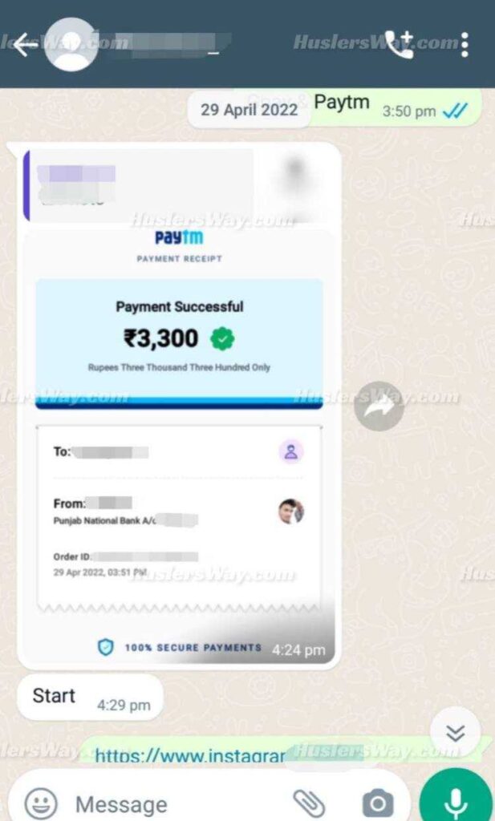Image resolution: width=495 pixels, height=821 pixels.
Task: Tap the sender photo on receipt
Action: click(291, 511)
